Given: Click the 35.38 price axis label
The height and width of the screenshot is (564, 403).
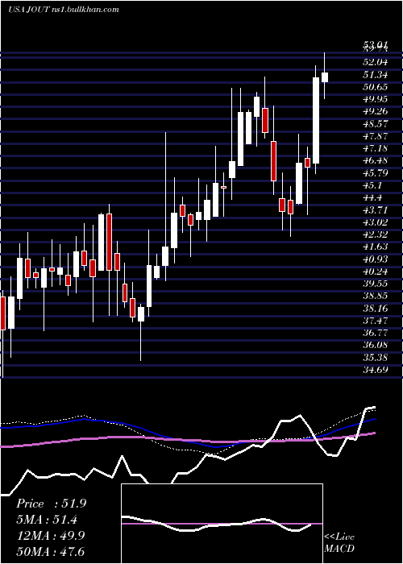Looking at the screenshot, I should click(376, 357).
